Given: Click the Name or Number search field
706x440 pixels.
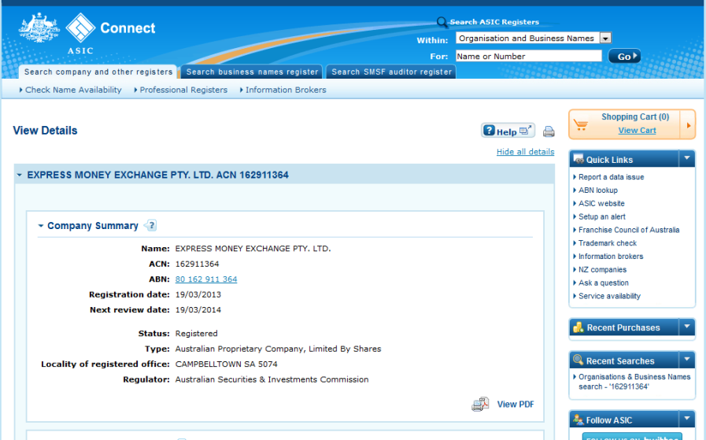Looking at the screenshot, I should coord(528,57).
